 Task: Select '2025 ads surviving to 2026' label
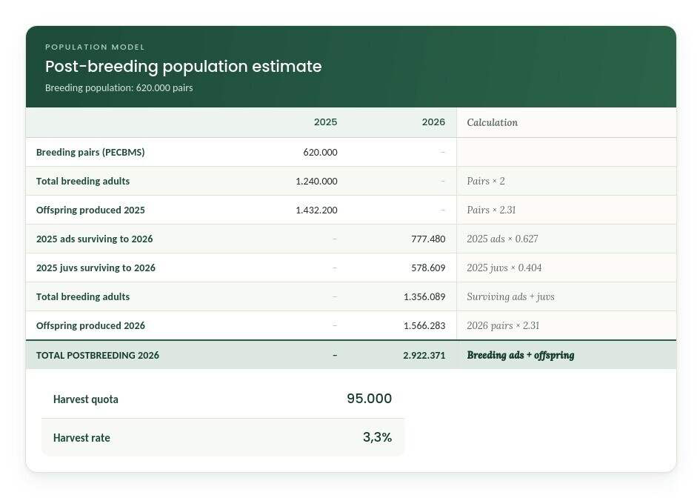[x=94, y=239]
